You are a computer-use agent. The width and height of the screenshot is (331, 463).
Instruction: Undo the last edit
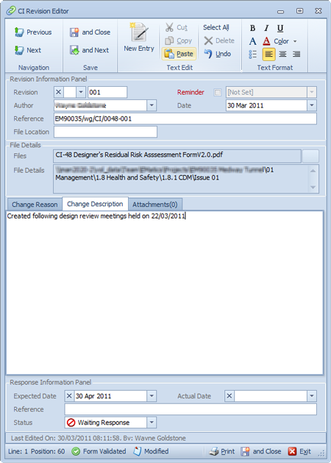click(x=218, y=54)
